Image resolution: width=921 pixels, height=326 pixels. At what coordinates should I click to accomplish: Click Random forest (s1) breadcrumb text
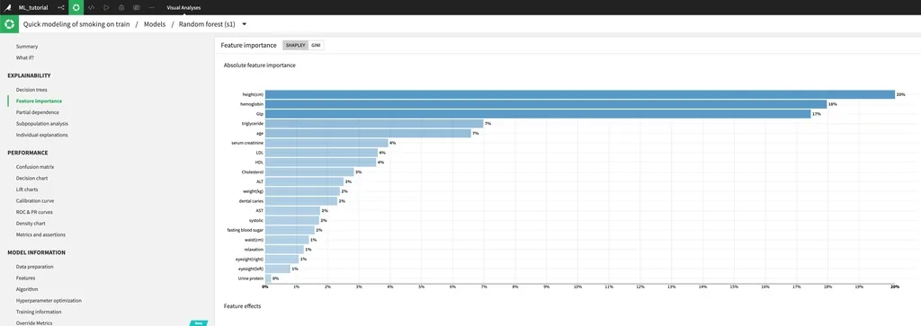click(x=208, y=24)
